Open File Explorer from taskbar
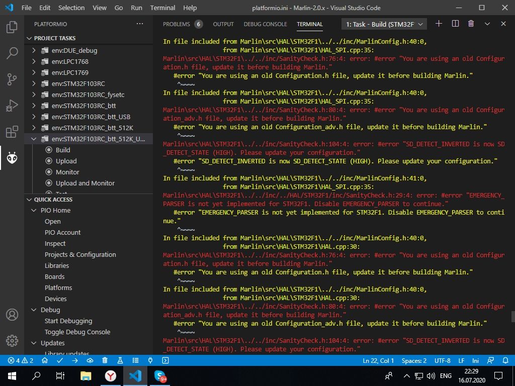Image resolution: width=515 pixels, height=386 pixels. point(85,376)
